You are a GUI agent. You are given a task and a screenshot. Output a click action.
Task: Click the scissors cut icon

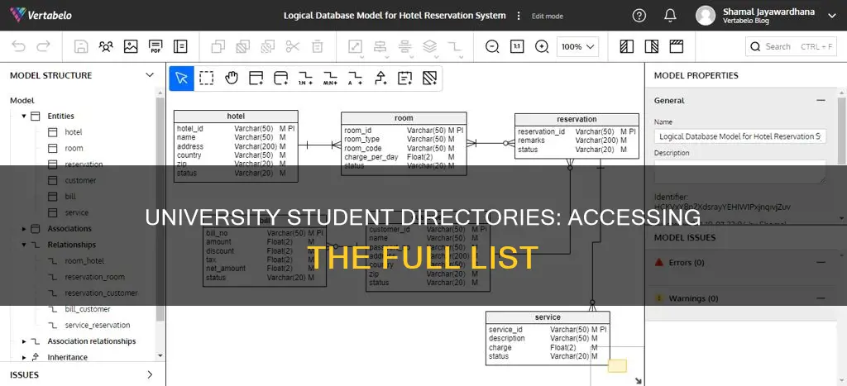(293, 46)
